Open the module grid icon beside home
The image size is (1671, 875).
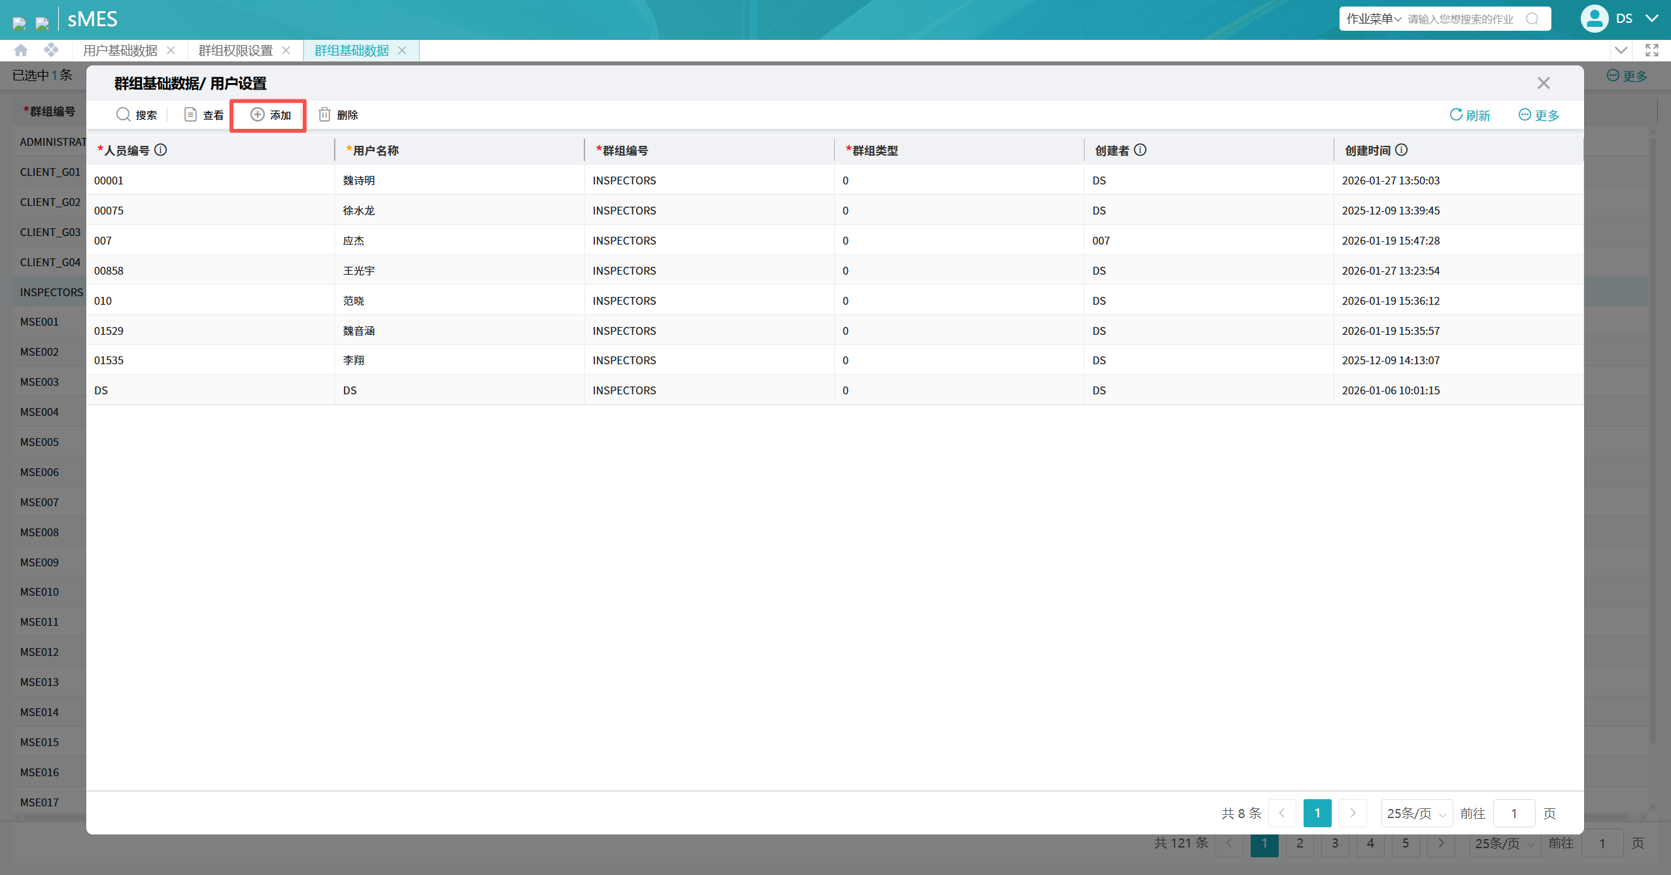(x=51, y=50)
